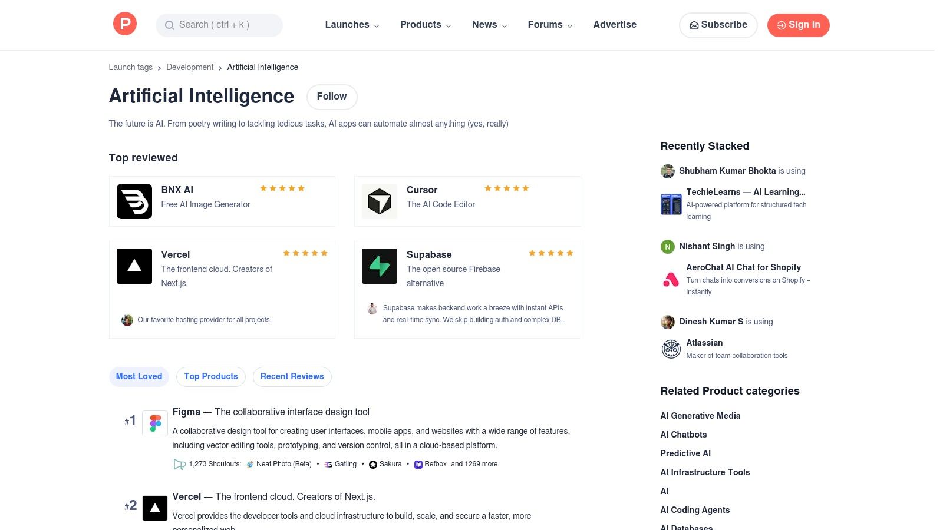Switch to the Top Products tab
Screen dimensions: 943x530
coord(211,377)
